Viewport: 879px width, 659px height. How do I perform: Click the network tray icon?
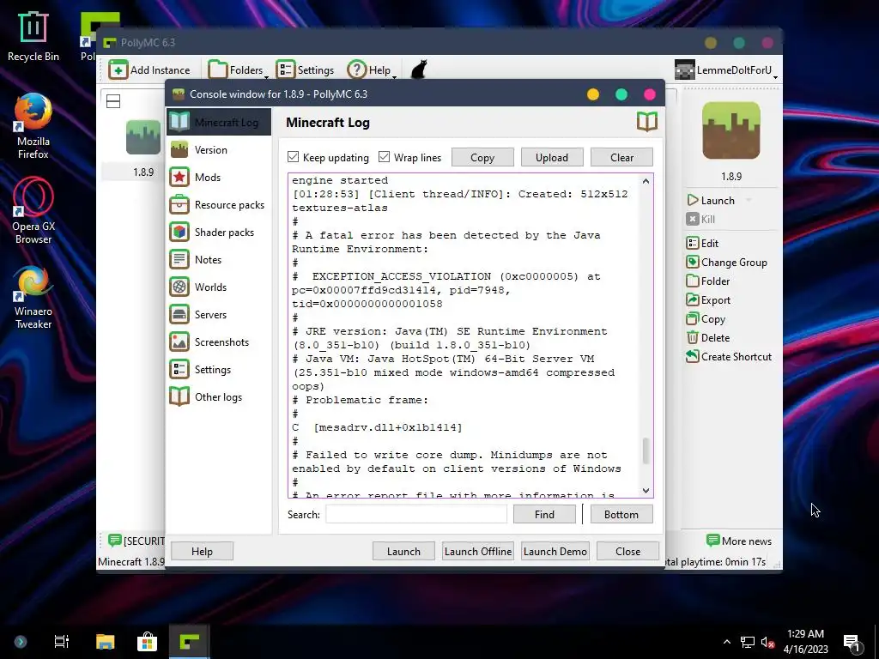click(748, 642)
